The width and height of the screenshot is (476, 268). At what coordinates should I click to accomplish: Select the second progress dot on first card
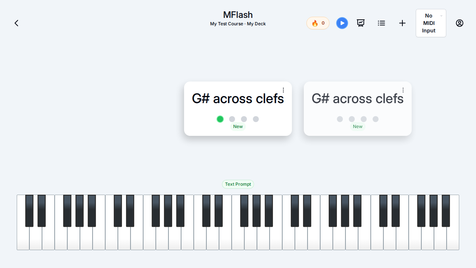pos(232,119)
